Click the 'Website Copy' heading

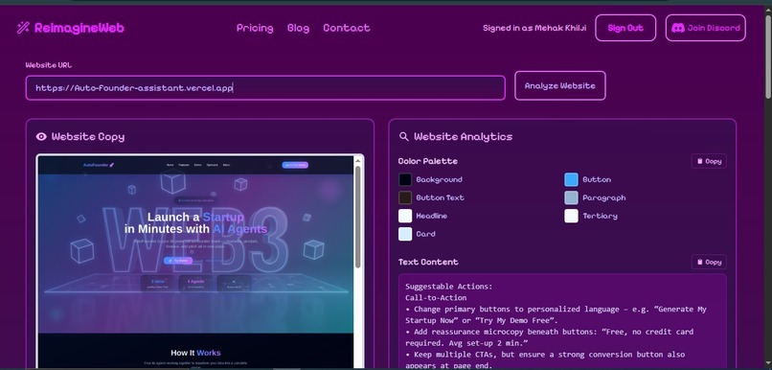[87, 136]
